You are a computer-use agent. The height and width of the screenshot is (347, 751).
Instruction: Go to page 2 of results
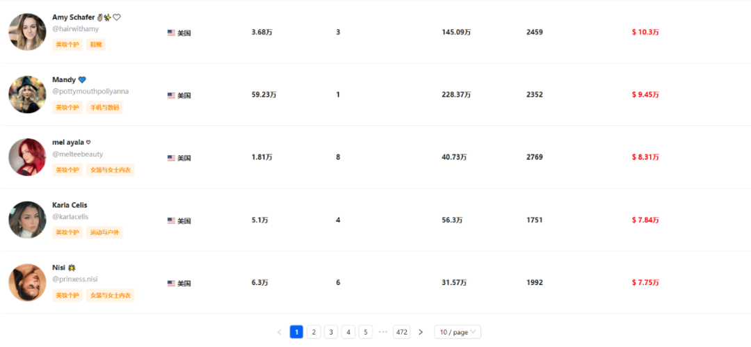[314, 332]
